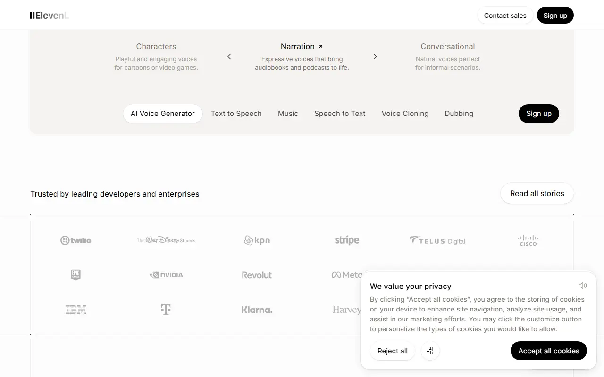Click 'Trusted by leading developers and enterprises' heading
Viewport: 604px width, 377px height.
(115, 194)
